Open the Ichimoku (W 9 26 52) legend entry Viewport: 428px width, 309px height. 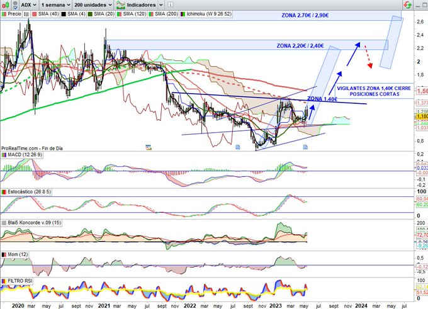tap(206, 14)
